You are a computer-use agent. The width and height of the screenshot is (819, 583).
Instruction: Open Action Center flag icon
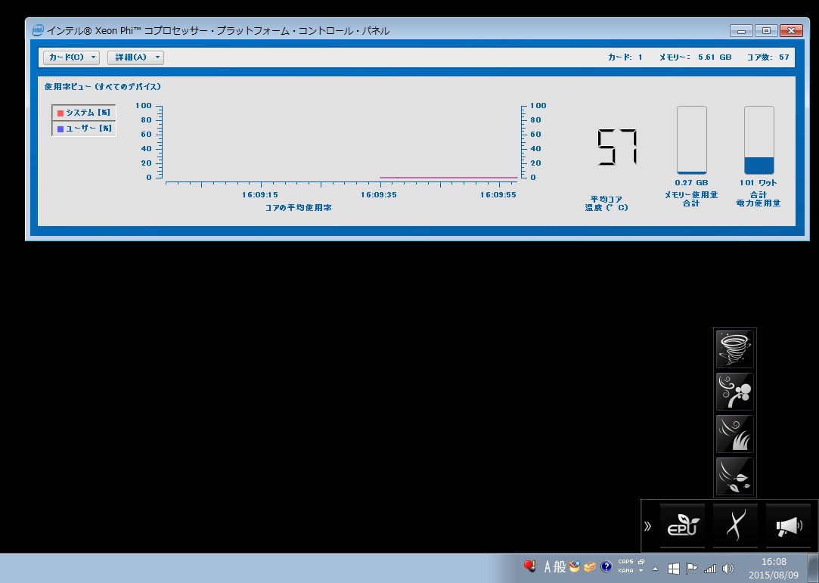coord(691,569)
